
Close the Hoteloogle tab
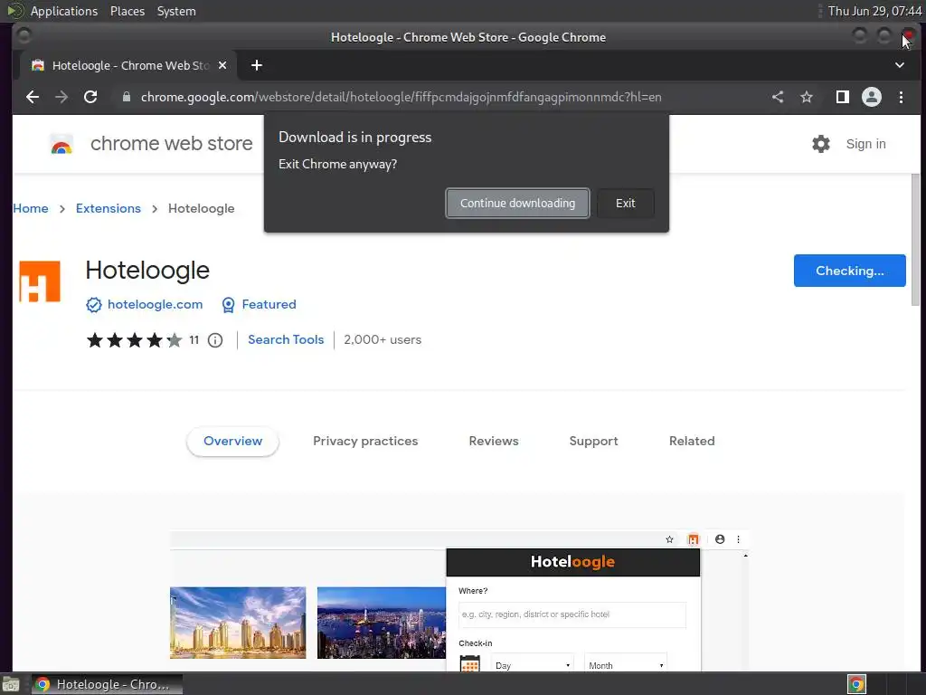click(x=222, y=65)
